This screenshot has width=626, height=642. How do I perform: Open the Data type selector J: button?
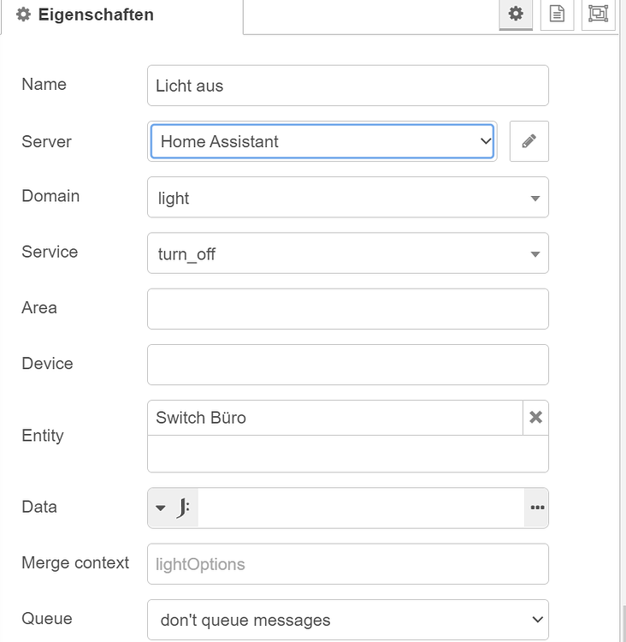173,508
